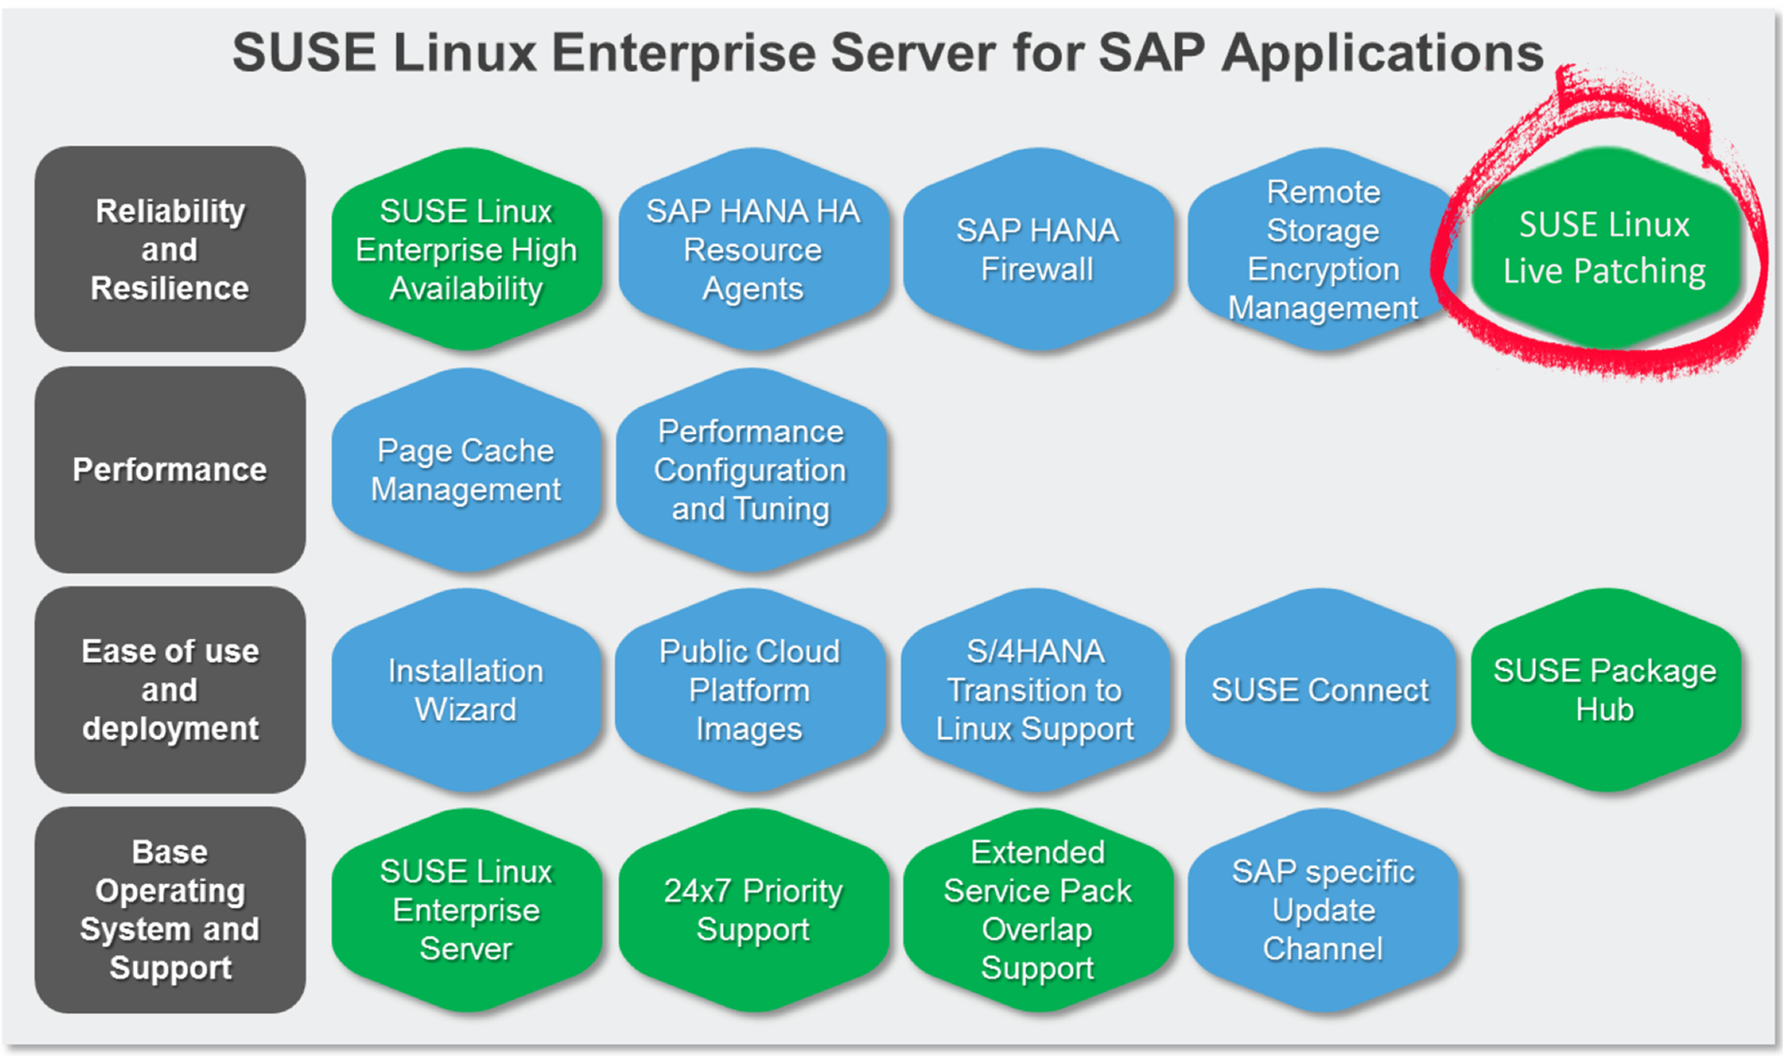This screenshot has height=1056, width=1783.
Task: Select the 24x7 Priority Support hexagon
Action: tap(753, 910)
